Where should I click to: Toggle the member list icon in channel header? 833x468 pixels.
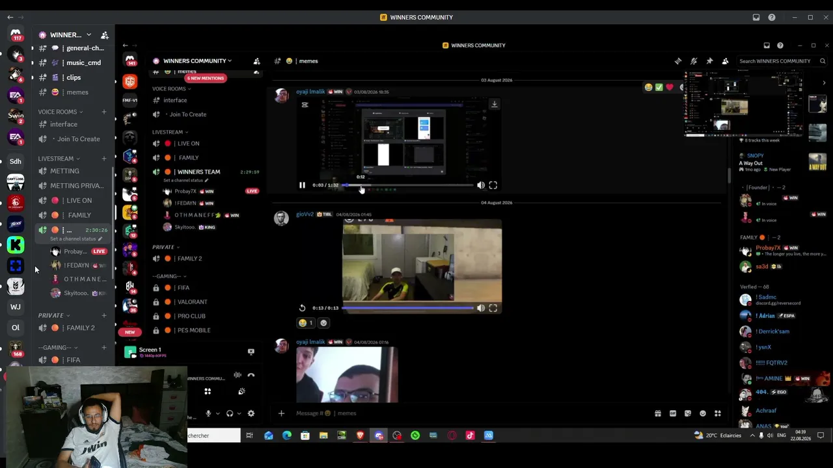[x=725, y=61]
